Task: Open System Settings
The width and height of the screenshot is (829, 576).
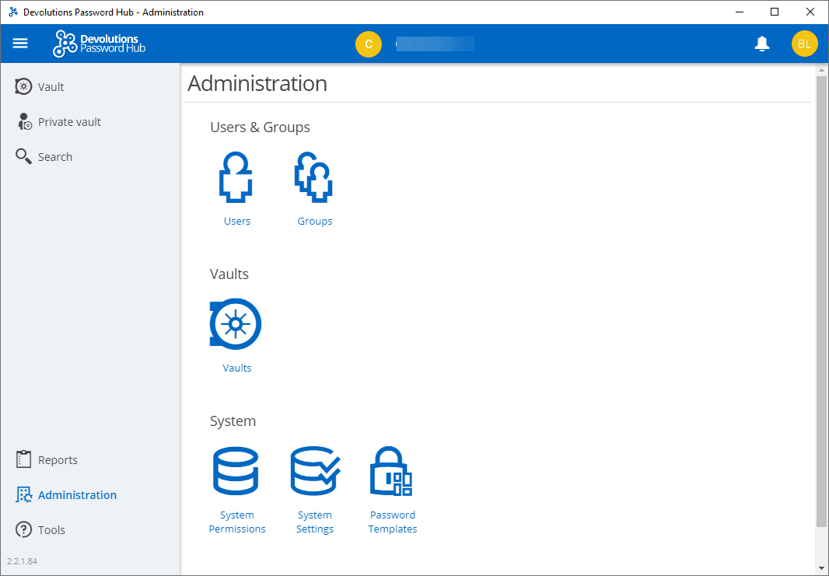Action: pyautogui.click(x=314, y=470)
